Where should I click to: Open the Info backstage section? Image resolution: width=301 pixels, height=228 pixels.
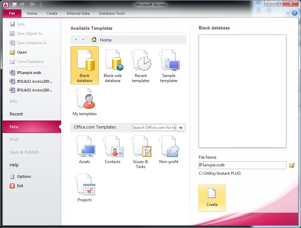[x=13, y=101]
